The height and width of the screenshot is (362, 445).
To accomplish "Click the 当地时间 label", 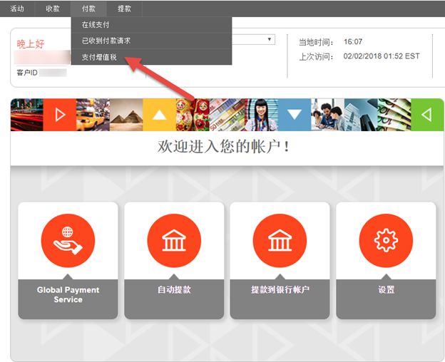I will pos(317,43).
